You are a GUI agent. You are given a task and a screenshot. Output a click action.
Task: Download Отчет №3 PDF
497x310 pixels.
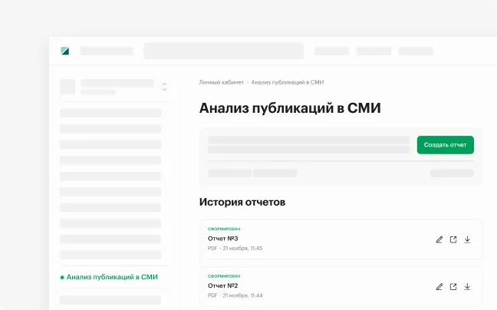(467, 239)
